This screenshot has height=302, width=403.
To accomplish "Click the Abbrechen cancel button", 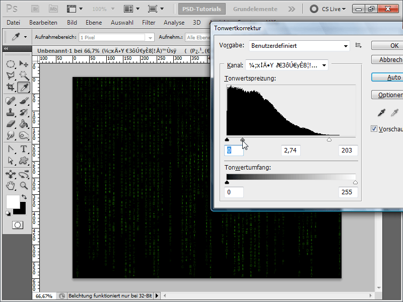I will (x=387, y=59).
